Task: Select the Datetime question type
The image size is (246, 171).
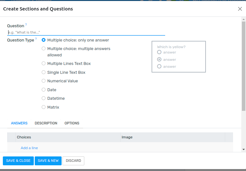Action: click(x=44, y=98)
